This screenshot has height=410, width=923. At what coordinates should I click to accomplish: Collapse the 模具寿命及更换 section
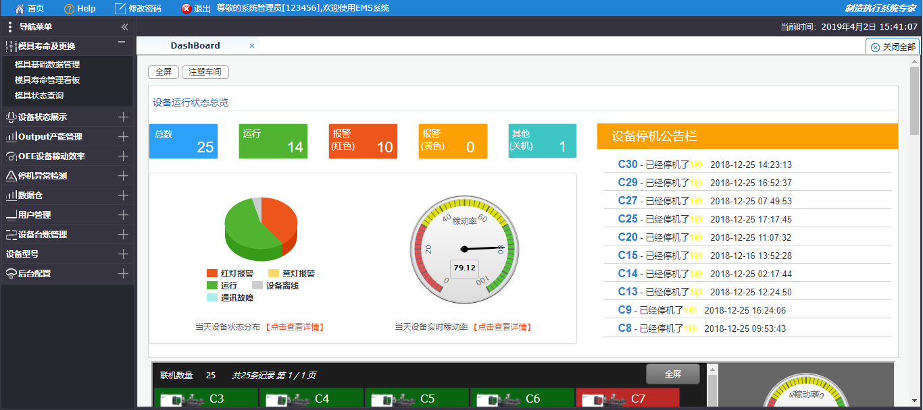point(122,42)
